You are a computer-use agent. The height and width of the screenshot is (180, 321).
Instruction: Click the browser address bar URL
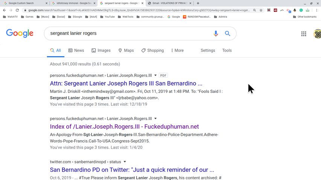pos(139,10)
